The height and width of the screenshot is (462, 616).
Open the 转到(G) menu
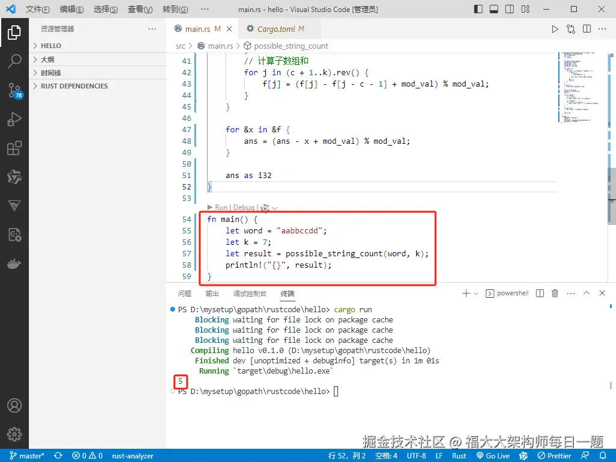(x=175, y=9)
